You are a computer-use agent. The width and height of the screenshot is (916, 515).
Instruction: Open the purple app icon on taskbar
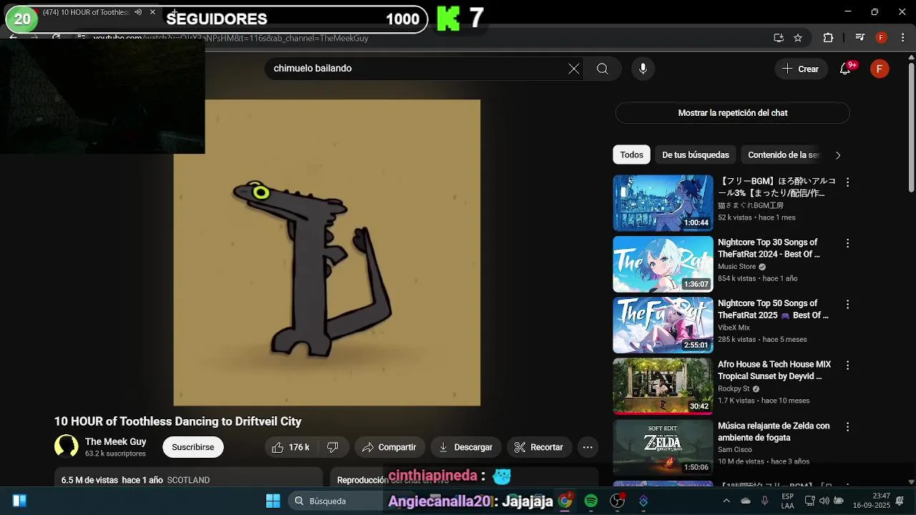(643, 501)
